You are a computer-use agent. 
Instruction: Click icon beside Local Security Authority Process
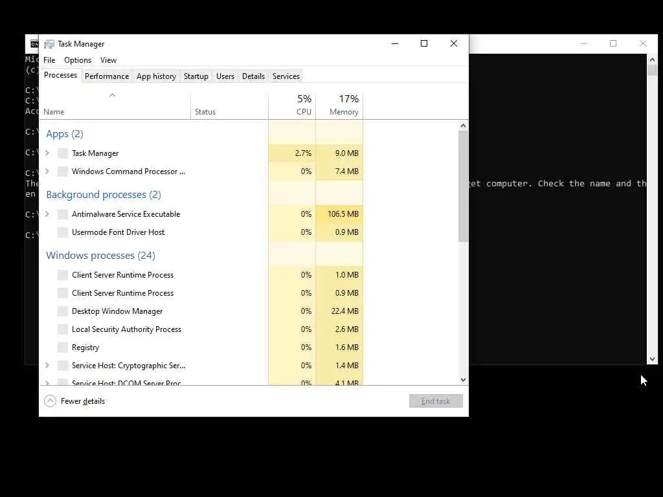(63, 329)
